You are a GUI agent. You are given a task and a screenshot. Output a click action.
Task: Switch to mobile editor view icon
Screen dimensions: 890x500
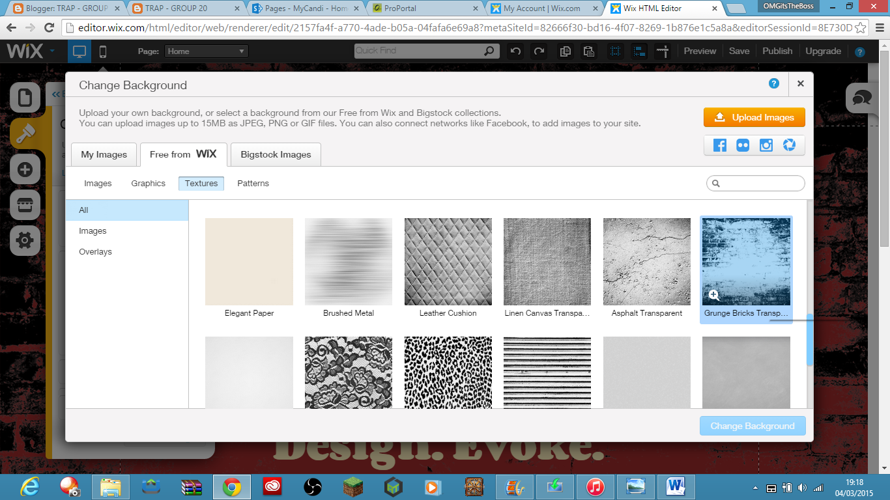tap(103, 51)
